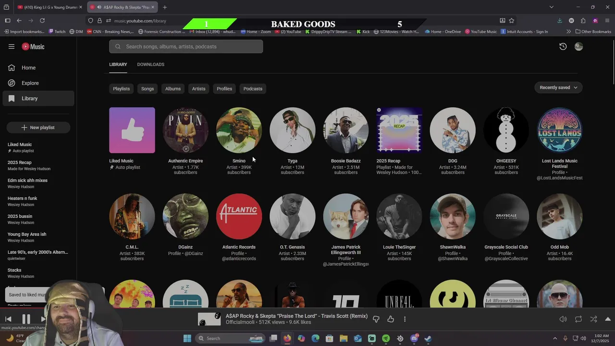Open the Explore page icon

(12, 83)
